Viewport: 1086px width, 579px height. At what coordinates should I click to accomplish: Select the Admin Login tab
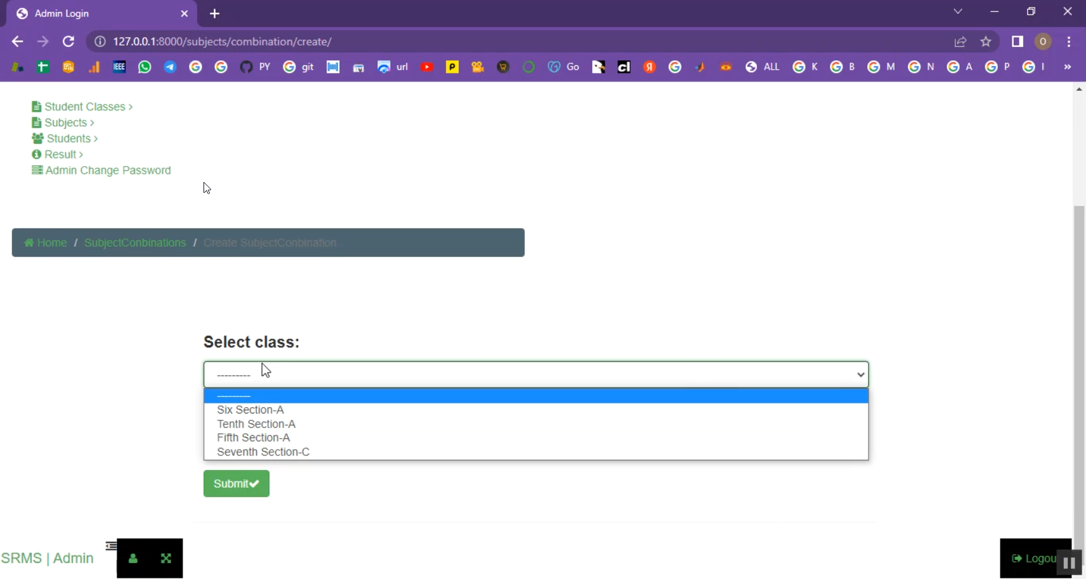(x=101, y=13)
